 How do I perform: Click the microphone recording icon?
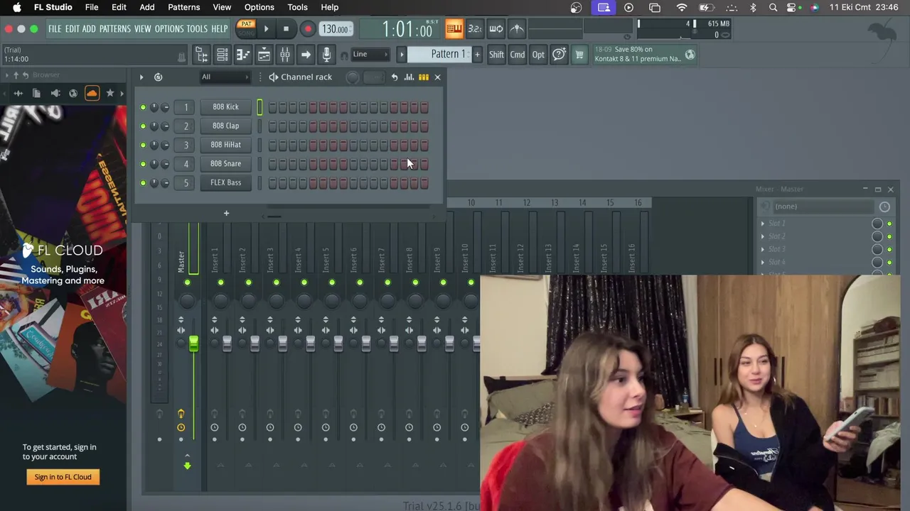click(326, 55)
